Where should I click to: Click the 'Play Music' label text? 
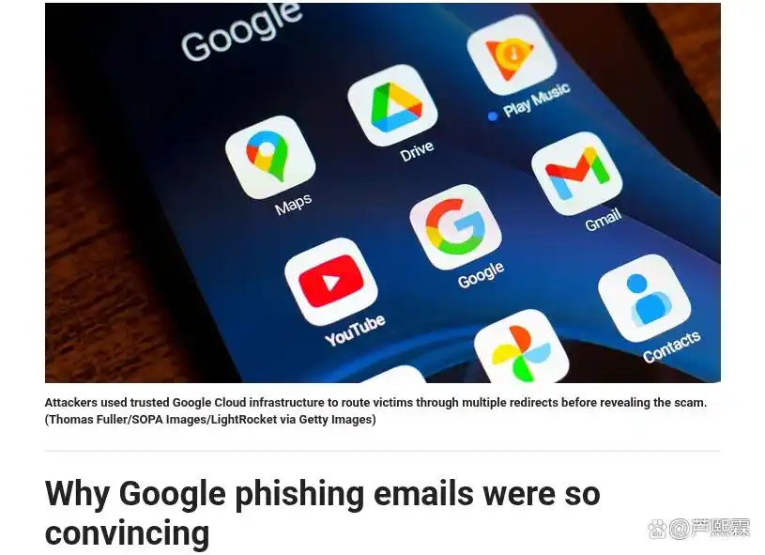(536, 100)
